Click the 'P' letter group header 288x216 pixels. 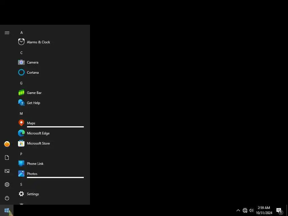click(21, 154)
